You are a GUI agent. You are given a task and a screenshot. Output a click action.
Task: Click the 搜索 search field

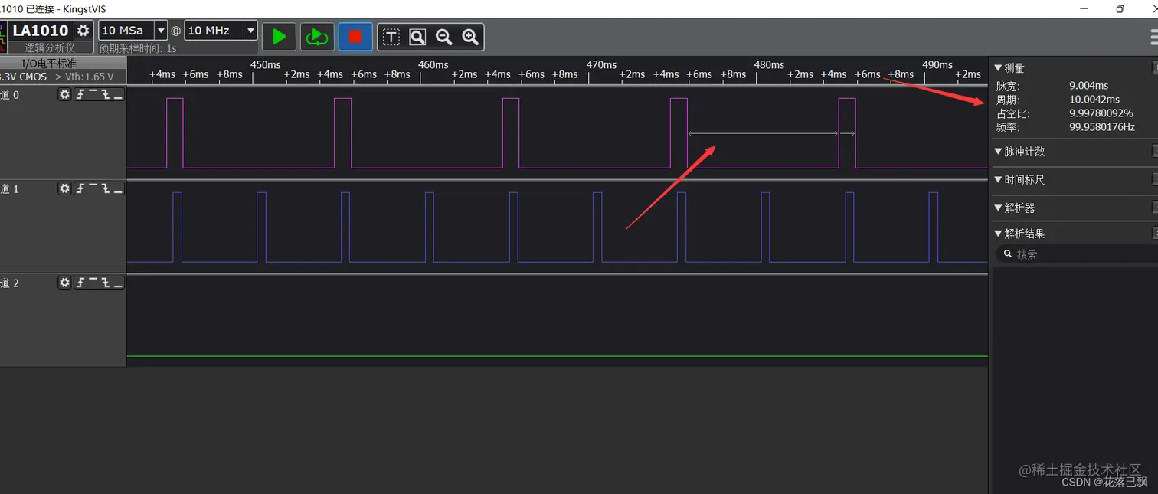1078,254
